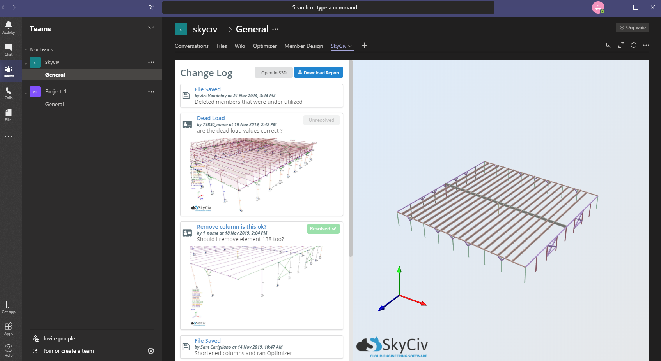Screen dimensions: 661x361
Task: Expand the SkyCiv tab to fullscreen
Action: coord(621,45)
